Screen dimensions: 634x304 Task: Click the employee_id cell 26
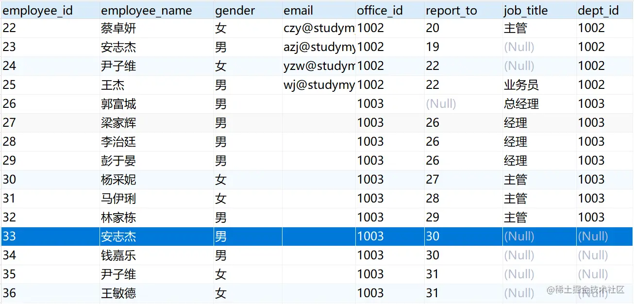[x=50, y=104]
